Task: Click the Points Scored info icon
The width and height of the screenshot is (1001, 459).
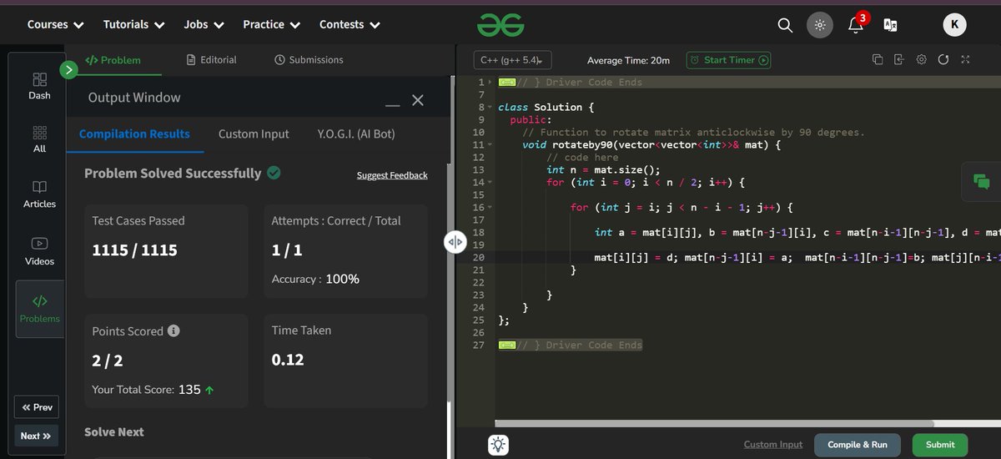Action: coord(174,330)
